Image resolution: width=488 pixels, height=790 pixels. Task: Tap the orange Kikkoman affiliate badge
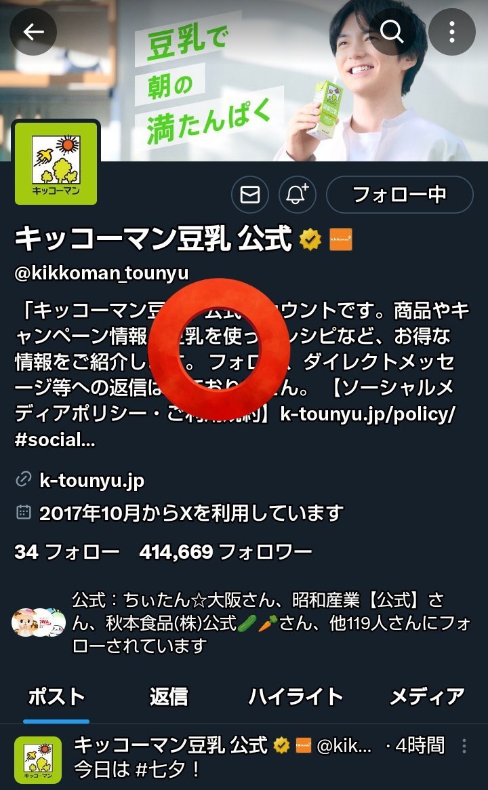[x=340, y=239]
